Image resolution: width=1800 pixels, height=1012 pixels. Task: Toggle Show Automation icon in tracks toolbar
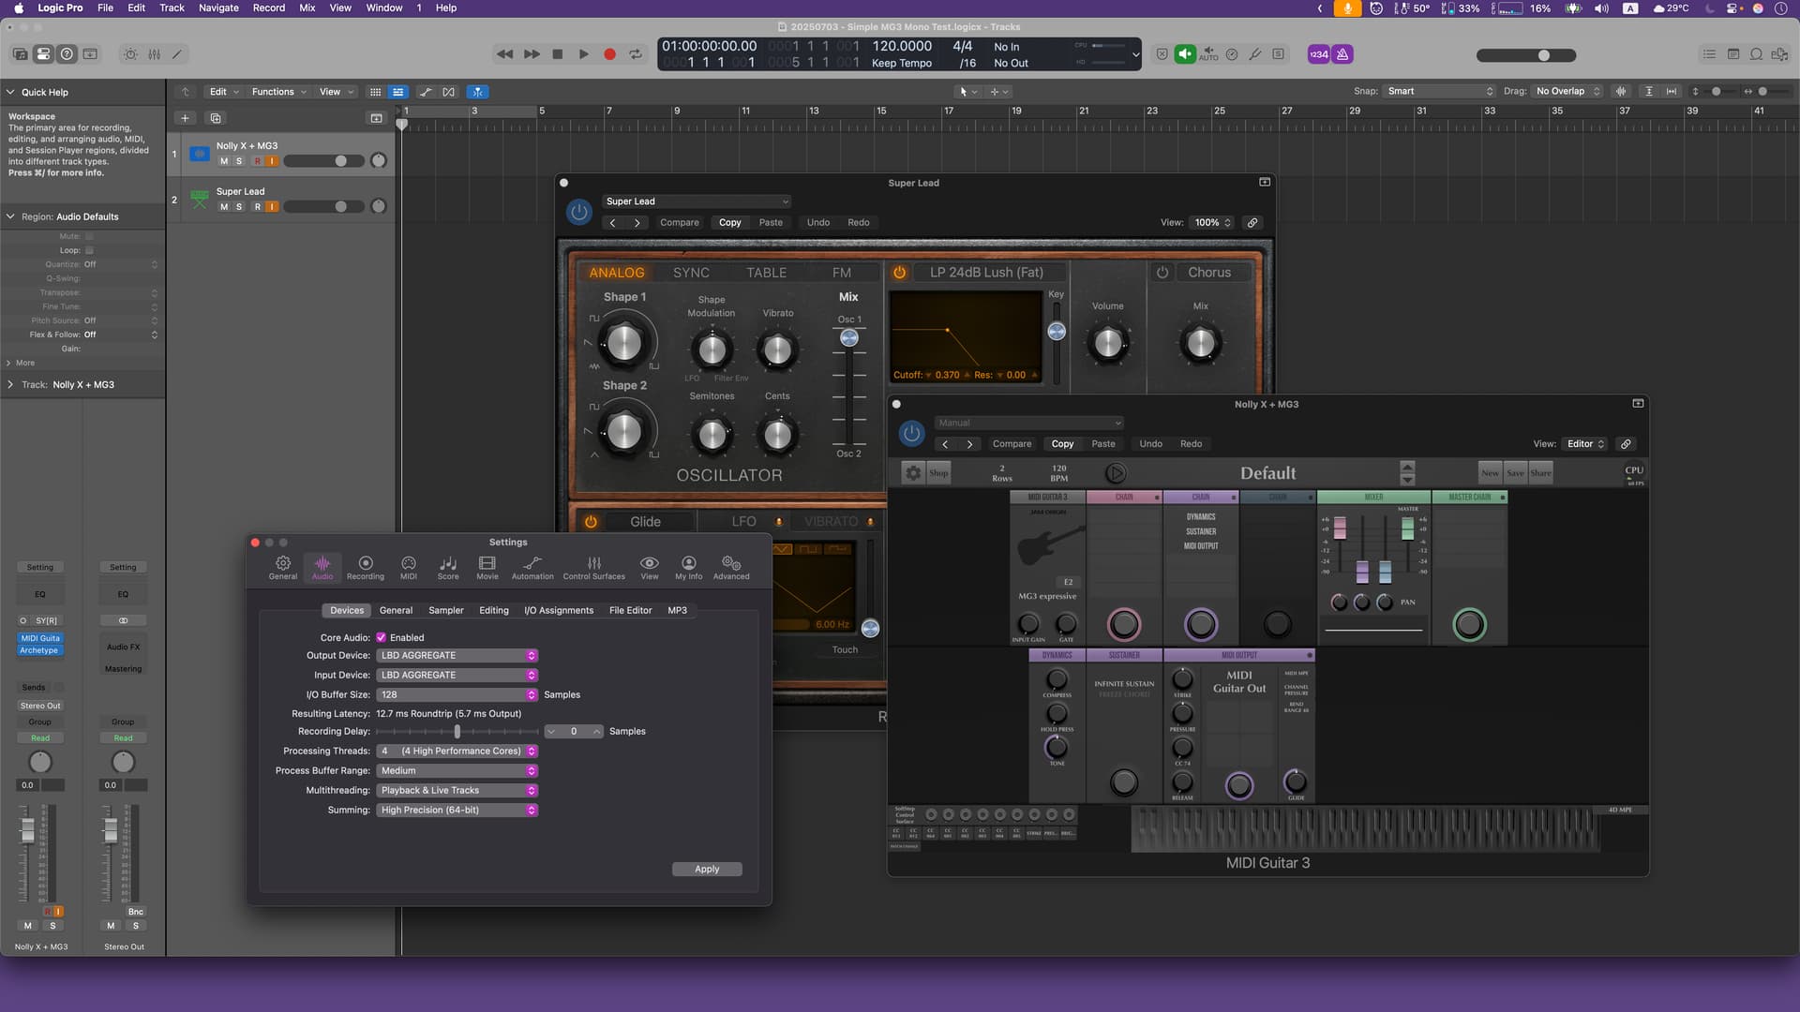(x=426, y=92)
